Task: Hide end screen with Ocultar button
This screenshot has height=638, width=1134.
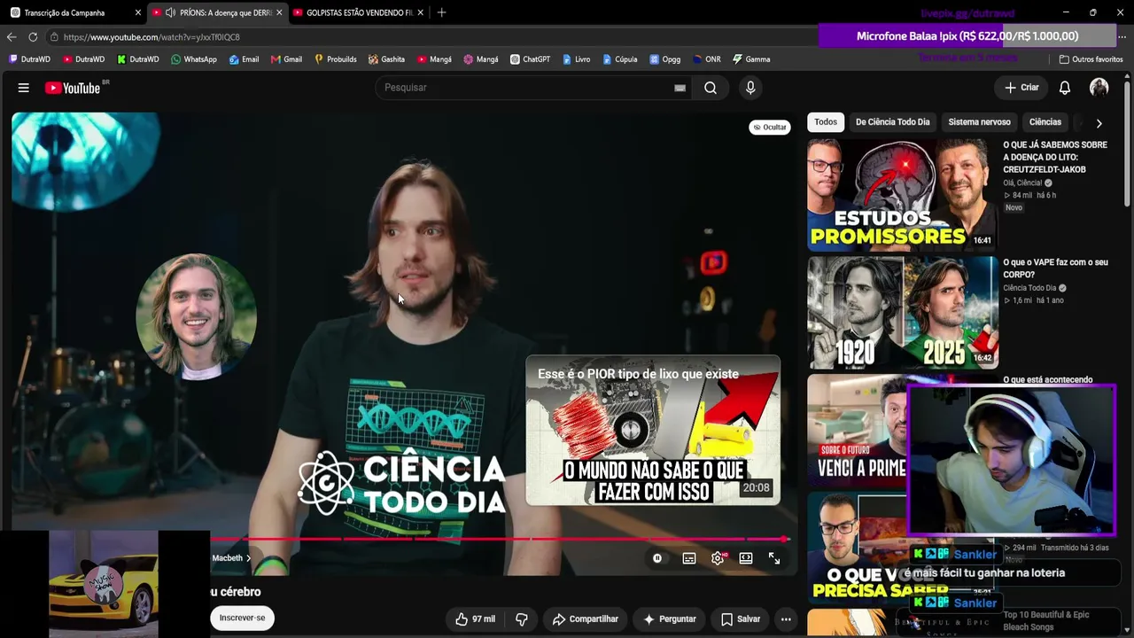Action: pyautogui.click(x=770, y=127)
